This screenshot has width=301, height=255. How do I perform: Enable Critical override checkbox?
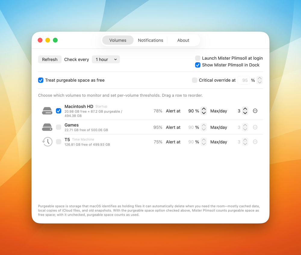(x=194, y=80)
